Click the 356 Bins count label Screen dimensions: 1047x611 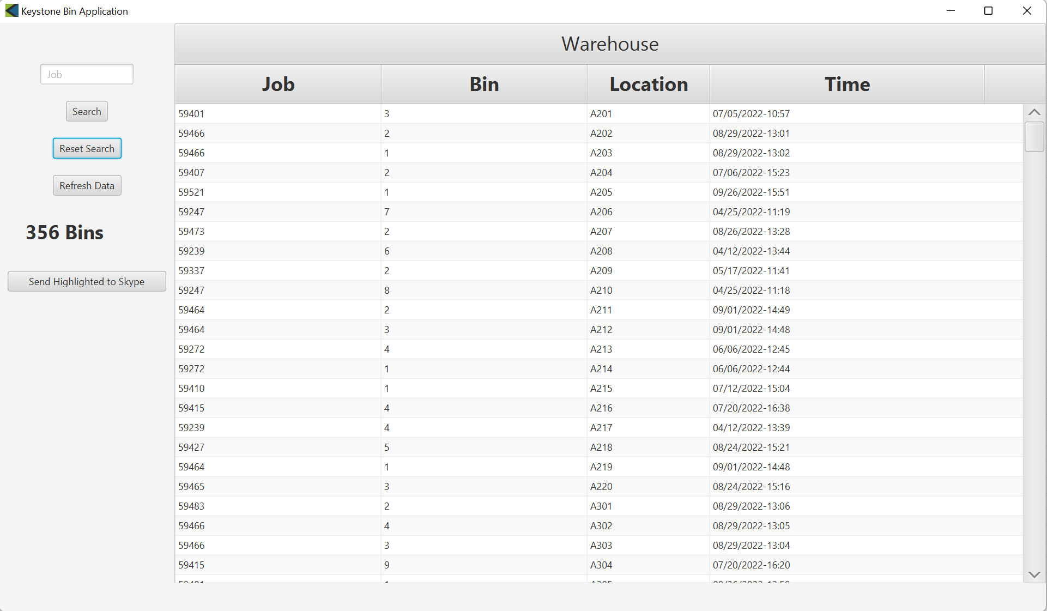click(64, 232)
